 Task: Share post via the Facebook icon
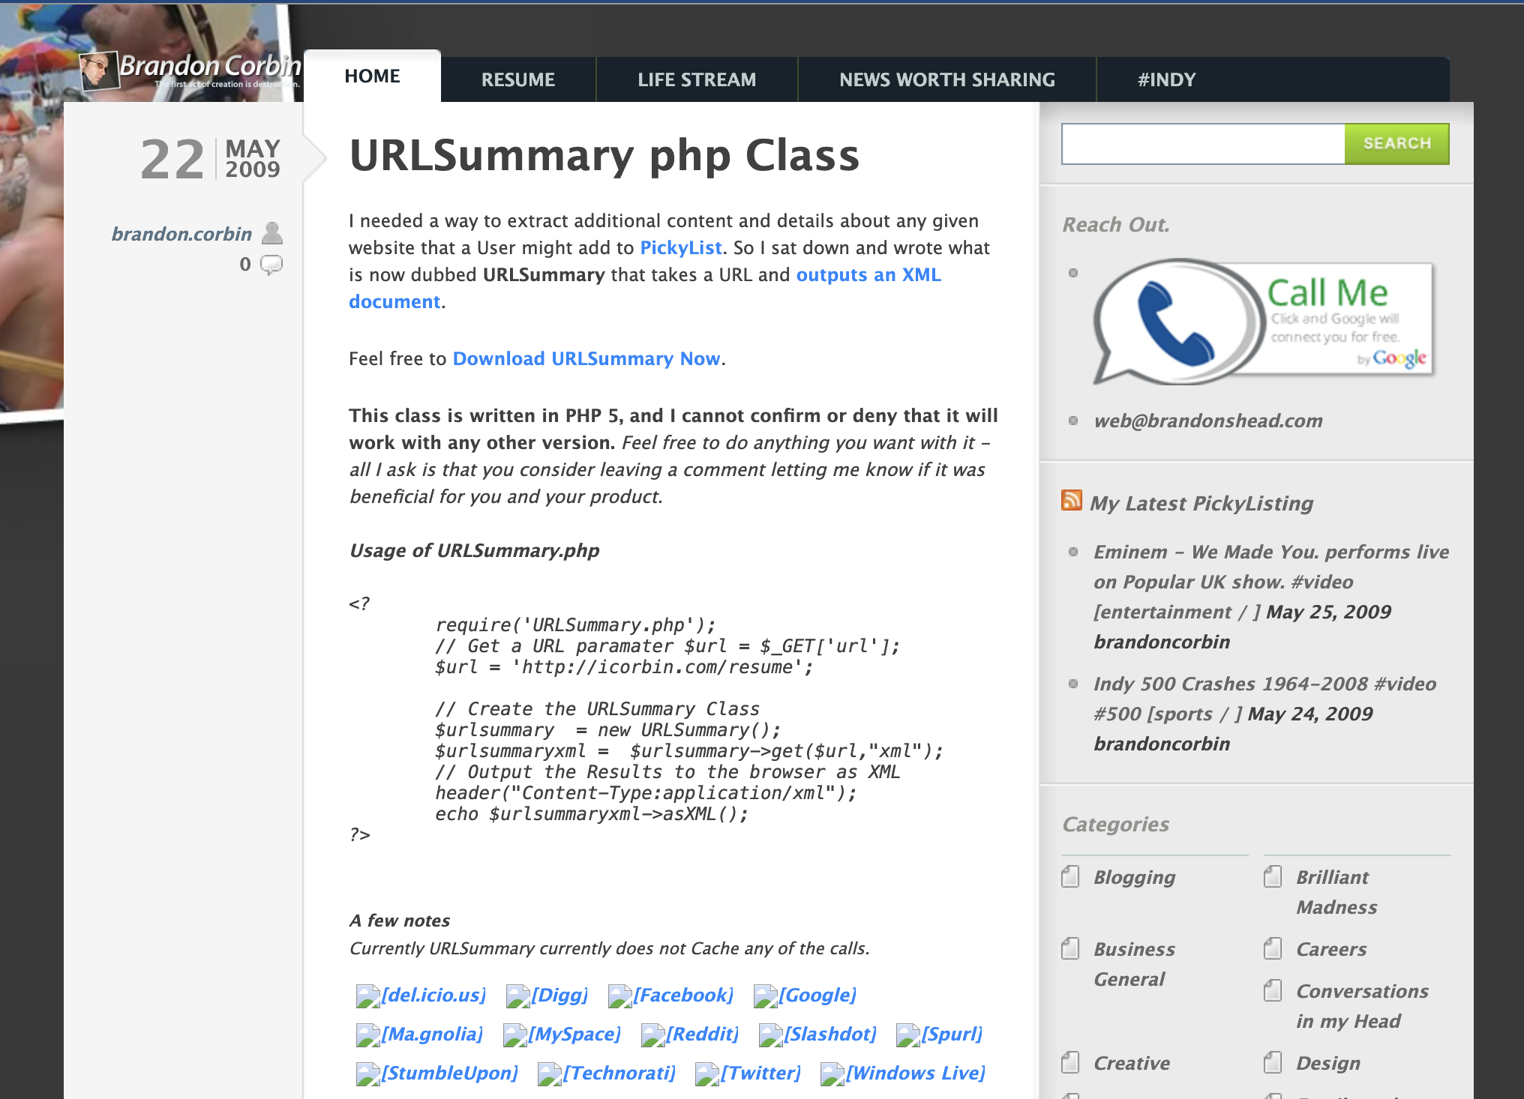click(619, 996)
